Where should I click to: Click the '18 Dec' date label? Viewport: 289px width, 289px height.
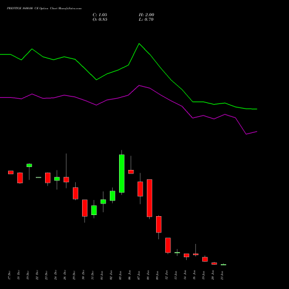18,275
